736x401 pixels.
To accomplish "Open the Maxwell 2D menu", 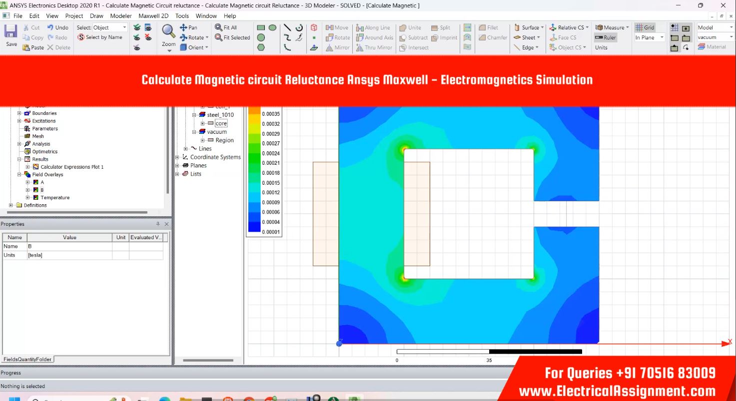I will tap(153, 16).
